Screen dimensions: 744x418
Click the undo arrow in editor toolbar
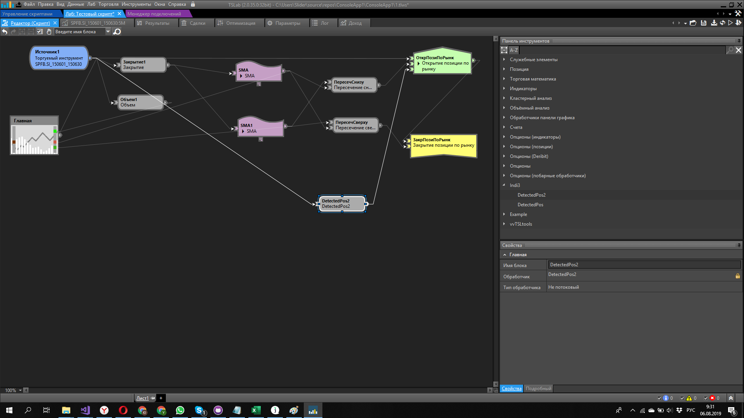(x=5, y=32)
